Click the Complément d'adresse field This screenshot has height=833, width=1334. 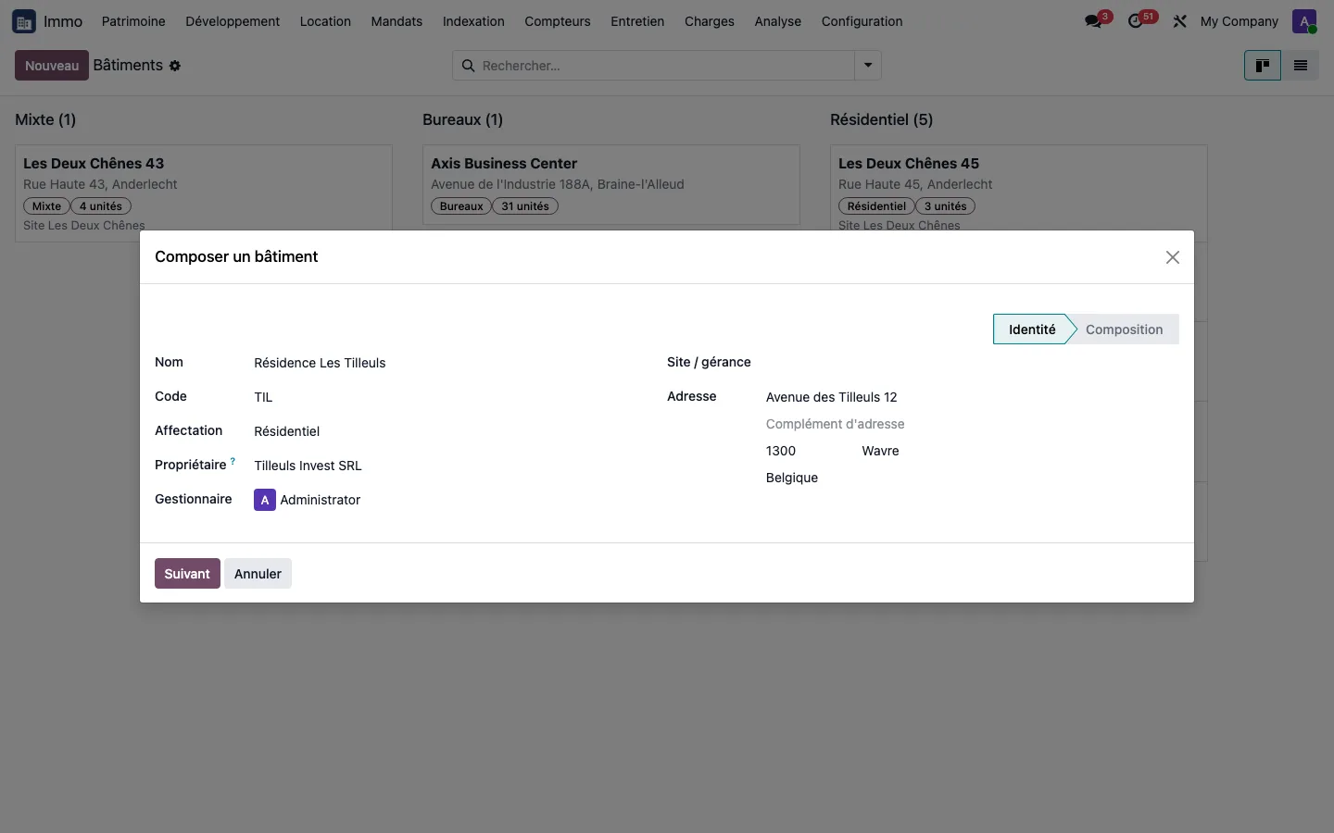click(972, 424)
